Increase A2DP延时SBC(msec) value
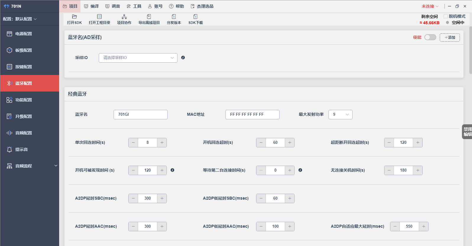 pos(162,198)
